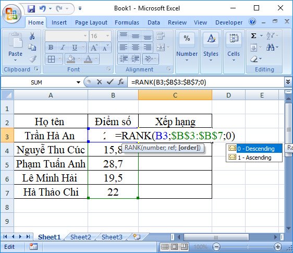Switch to Page Layout view in status bar
This screenshot has height=253, width=293.
(x=174, y=247)
